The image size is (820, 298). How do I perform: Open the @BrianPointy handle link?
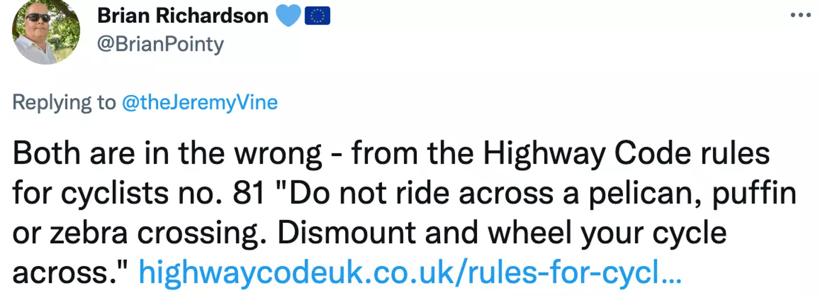point(161,44)
